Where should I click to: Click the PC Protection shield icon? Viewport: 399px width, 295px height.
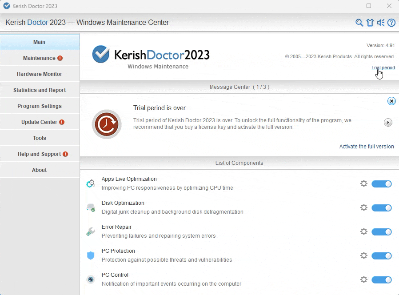coord(91,255)
